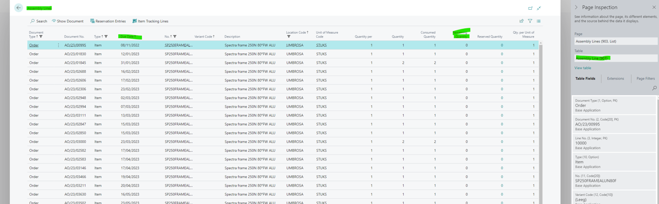Click the Table field Assembly Line (901)
The image size is (659, 204).
click(x=615, y=58)
